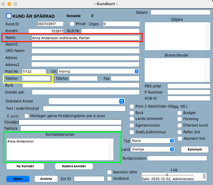
Task: Click the yellow macOS minimize button
Action: (9, 4)
